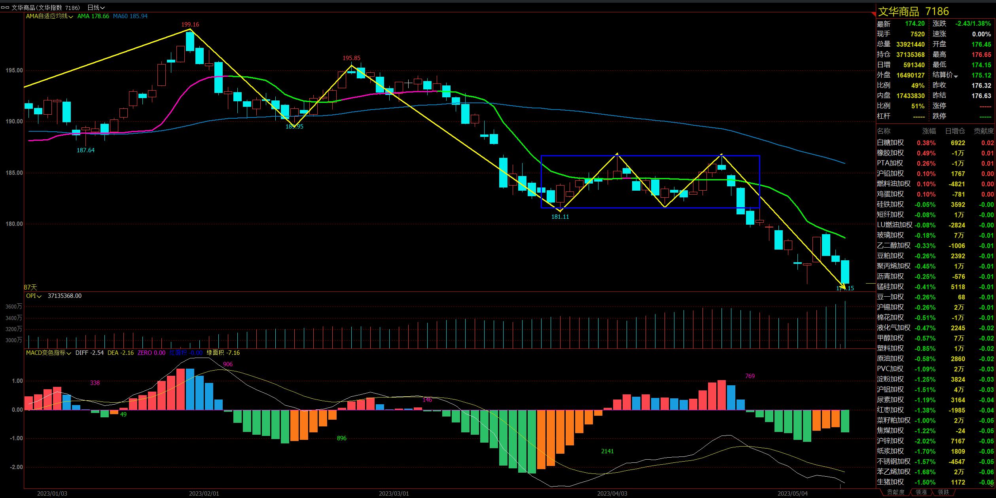Select 原油加权 in the contract list
Screen dimensions: 996x498
[x=890, y=359]
